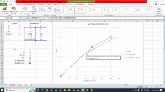Go to first sheet navigation arrow

(1, 85)
